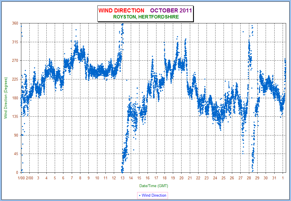The width and height of the screenshot is (291, 201).
Task: Select the 2/00 date tick label
Action: click(29, 178)
